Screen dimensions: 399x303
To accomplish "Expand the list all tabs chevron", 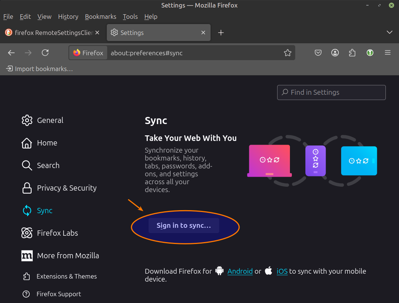I will point(389,32).
